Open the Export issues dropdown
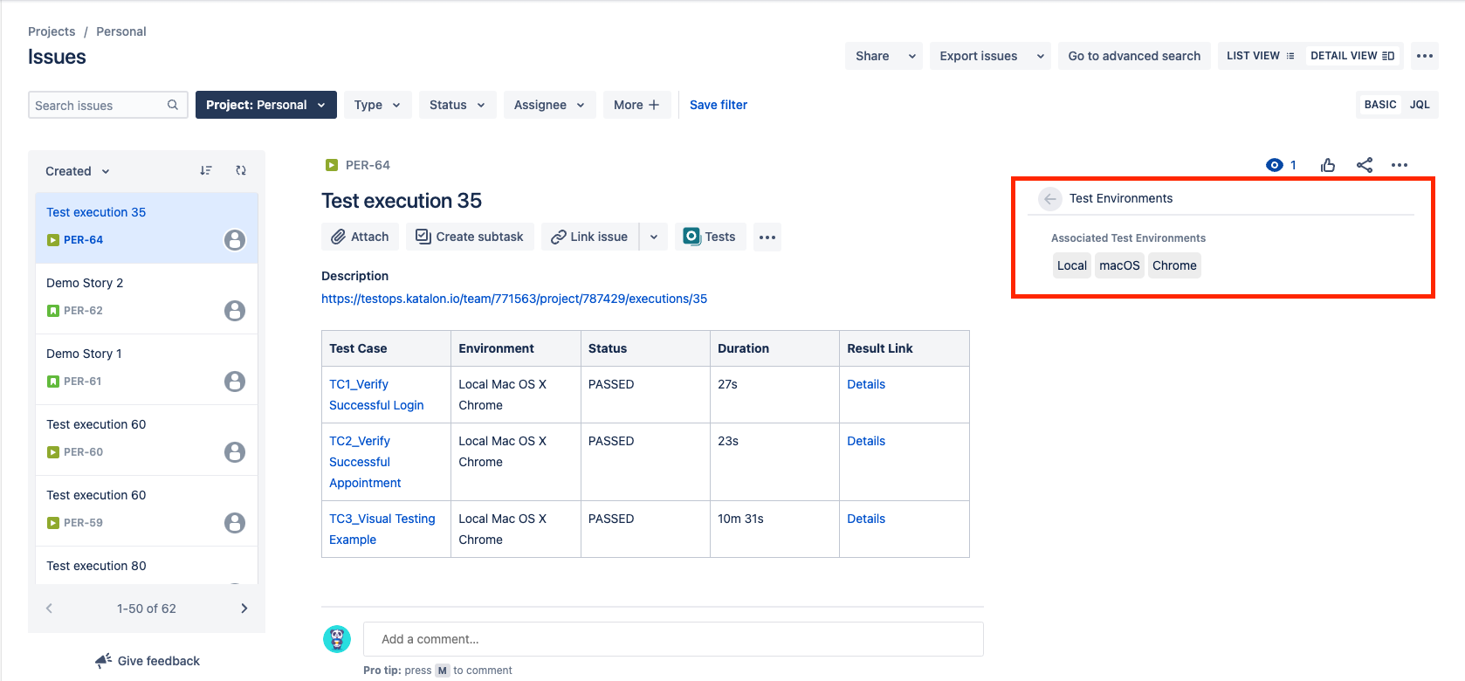 point(990,56)
